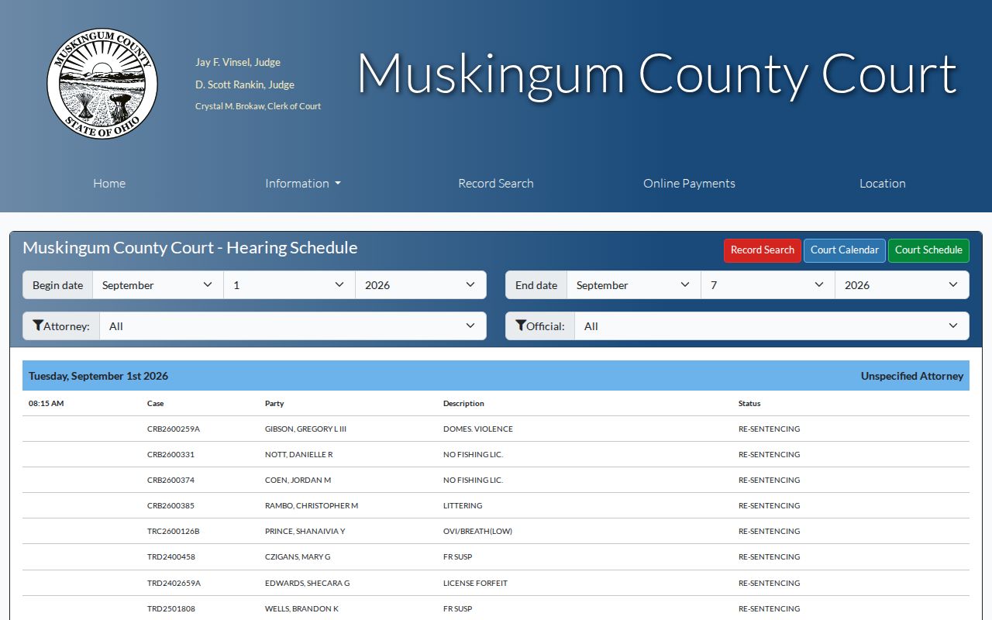Open the Begin date year dropdown

click(x=421, y=285)
